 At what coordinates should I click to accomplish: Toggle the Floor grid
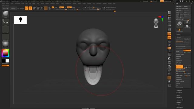169,38
